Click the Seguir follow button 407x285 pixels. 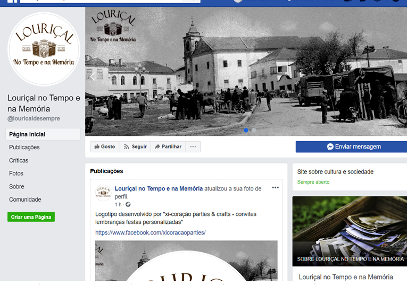(135, 146)
